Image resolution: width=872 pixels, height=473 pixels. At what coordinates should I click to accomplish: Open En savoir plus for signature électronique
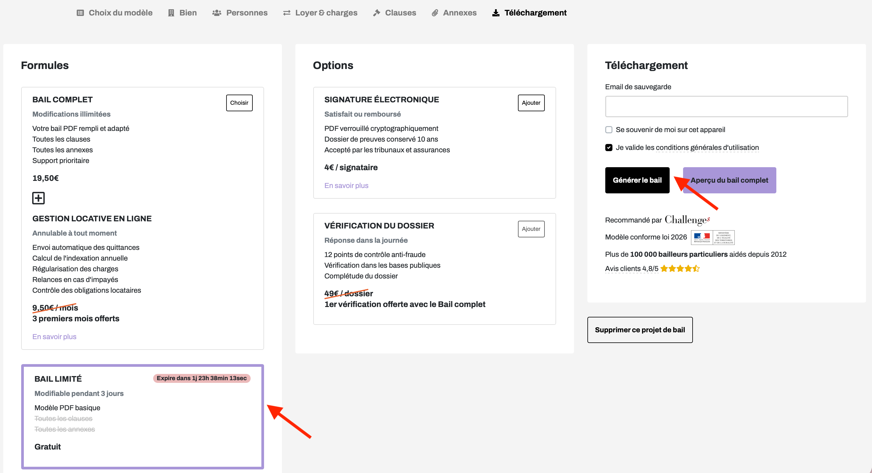pyautogui.click(x=346, y=186)
